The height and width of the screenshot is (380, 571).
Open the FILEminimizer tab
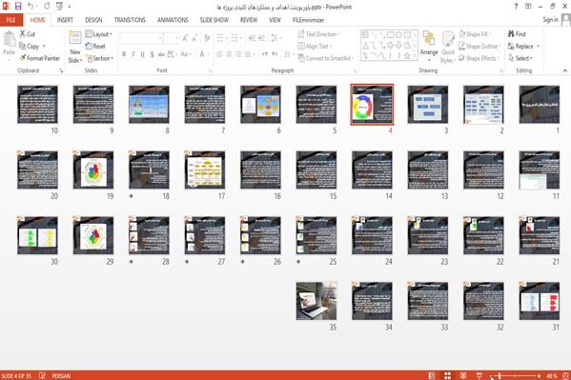pyautogui.click(x=308, y=20)
